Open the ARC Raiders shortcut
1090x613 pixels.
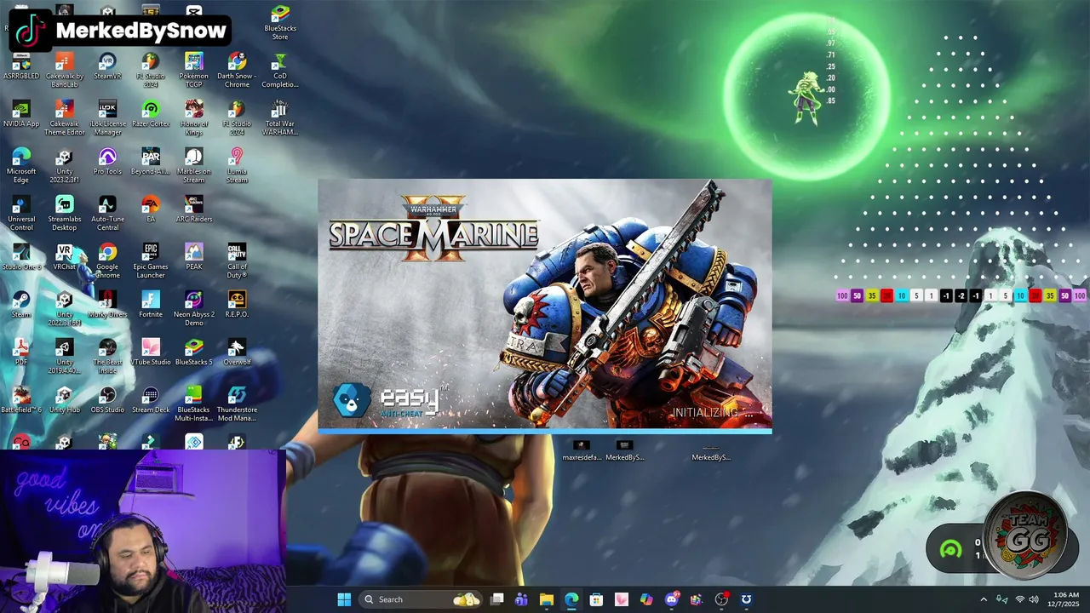point(194,211)
